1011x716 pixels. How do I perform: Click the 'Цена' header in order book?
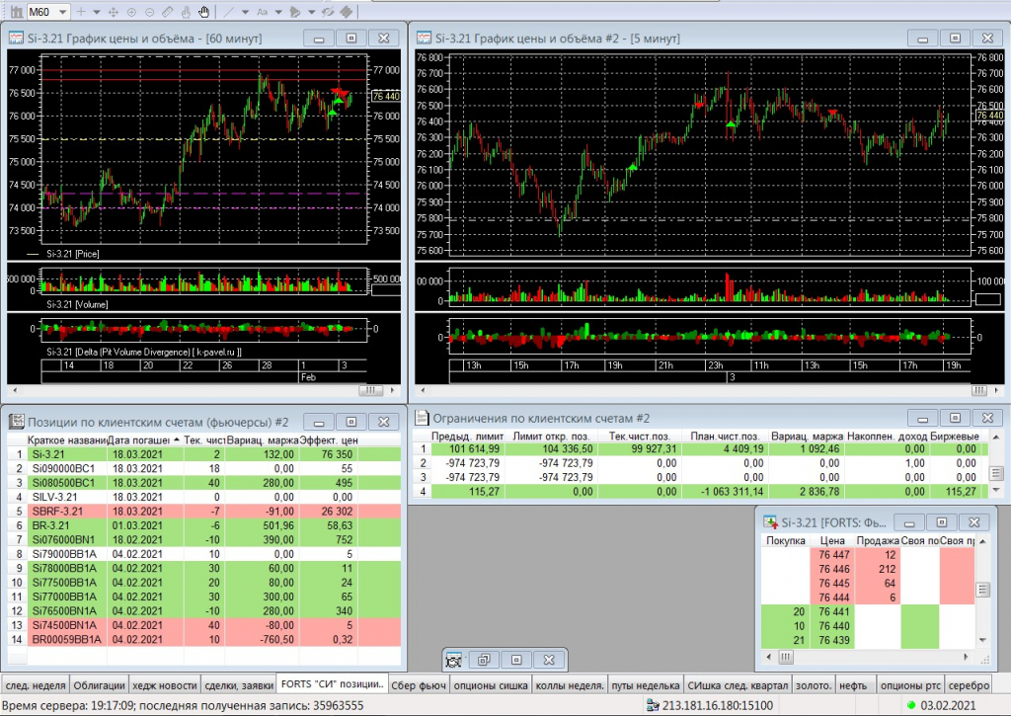pos(832,540)
